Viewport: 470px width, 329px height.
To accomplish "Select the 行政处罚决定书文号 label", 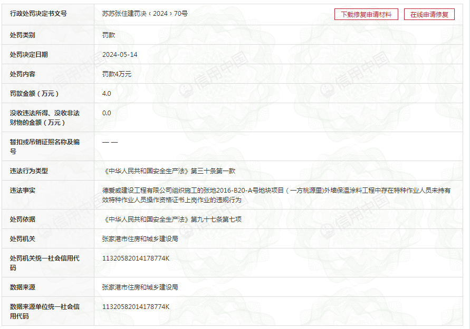I will [39, 14].
